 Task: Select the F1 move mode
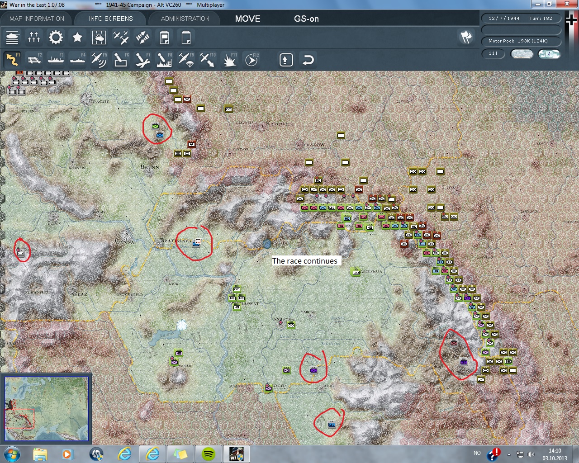[x=12, y=60]
